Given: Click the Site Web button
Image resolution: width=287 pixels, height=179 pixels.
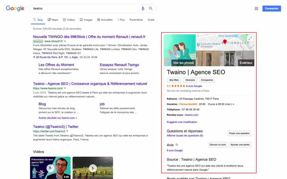Looking at the screenshot, I should pyautogui.click(x=174, y=80).
